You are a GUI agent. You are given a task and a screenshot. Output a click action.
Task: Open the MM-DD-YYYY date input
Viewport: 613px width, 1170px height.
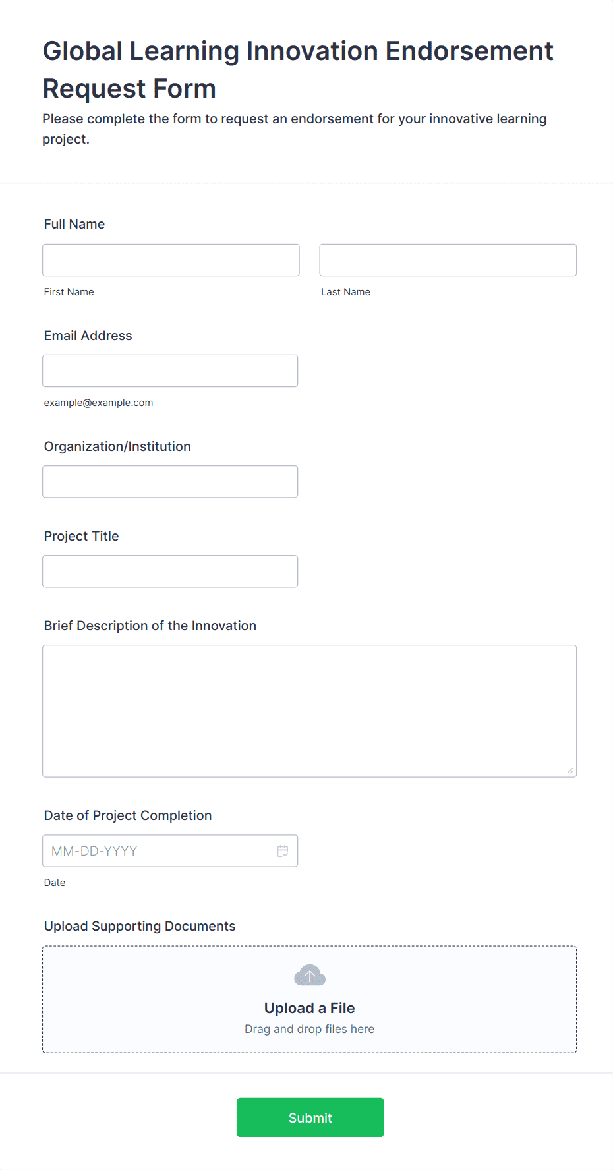[158, 851]
